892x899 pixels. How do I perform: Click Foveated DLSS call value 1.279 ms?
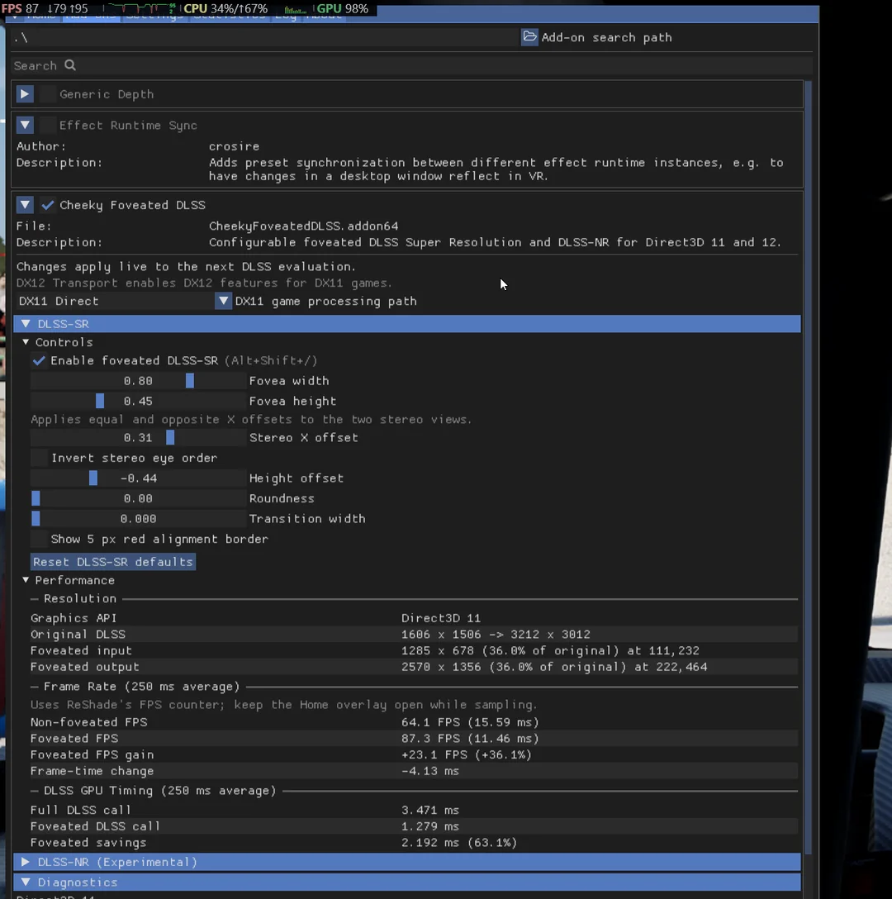(x=430, y=826)
